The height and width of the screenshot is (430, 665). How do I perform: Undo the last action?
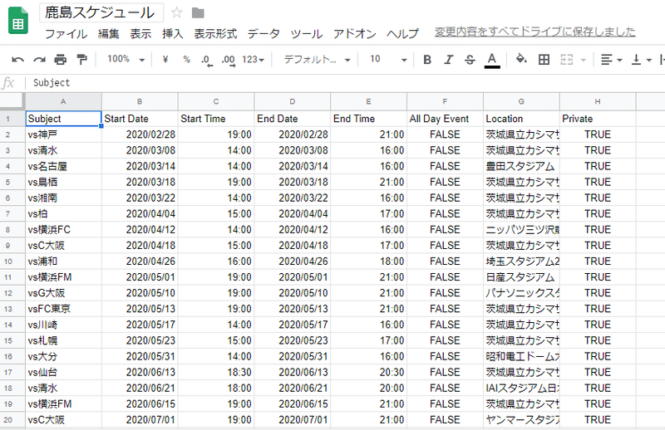17,60
